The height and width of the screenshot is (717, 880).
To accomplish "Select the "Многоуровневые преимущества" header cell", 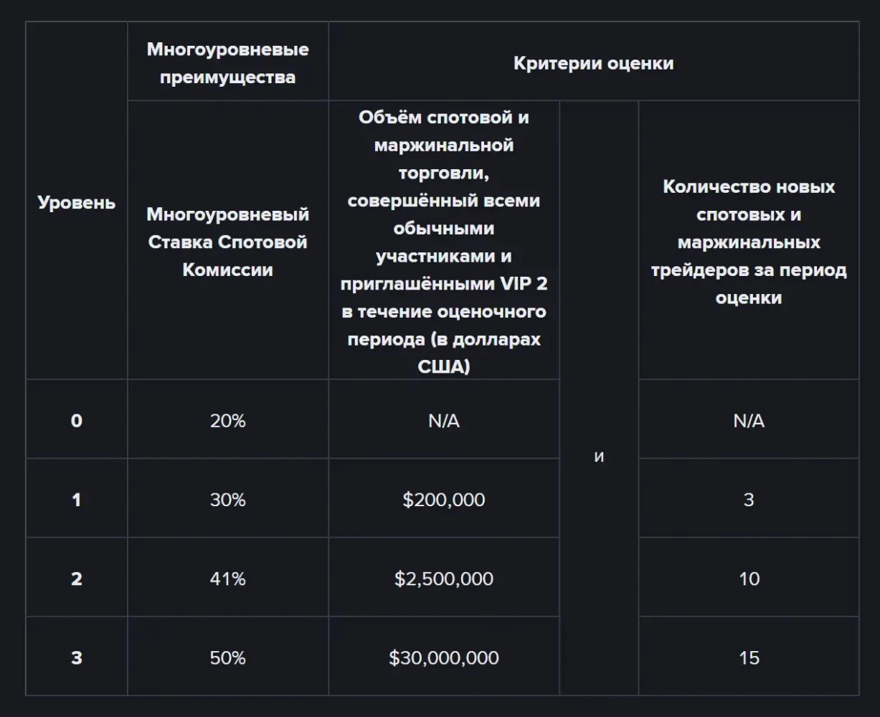I will pos(227,63).
